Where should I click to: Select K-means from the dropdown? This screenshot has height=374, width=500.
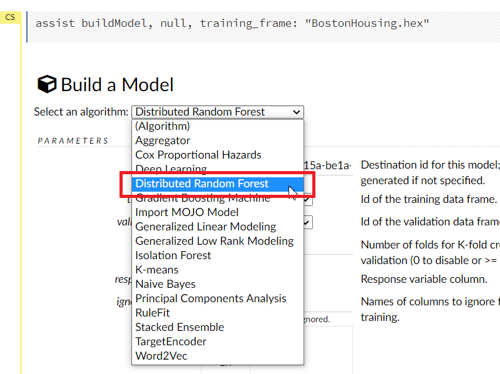coord(156,270)
